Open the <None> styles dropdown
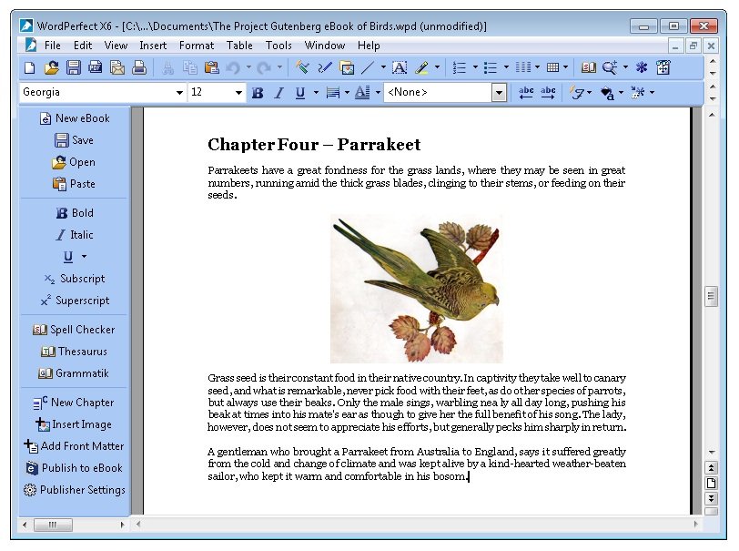The height and width of the screenshot is (551, 739). (499, 93)
